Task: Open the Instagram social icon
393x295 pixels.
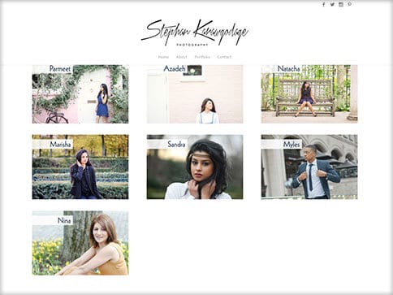Action: coord(341,4)
